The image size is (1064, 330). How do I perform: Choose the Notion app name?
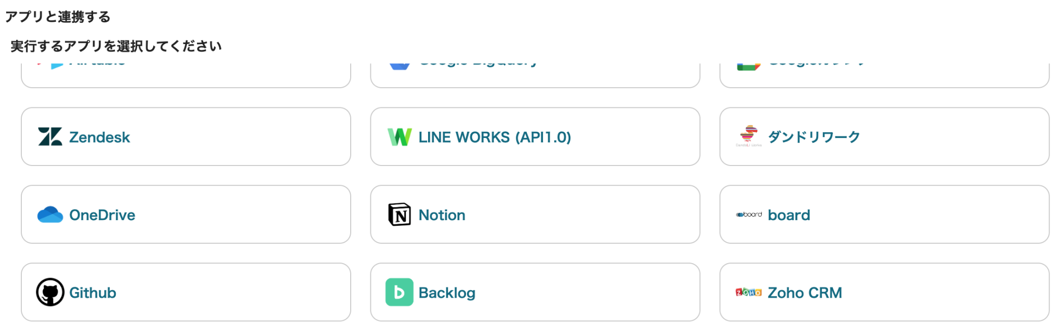[442, 215]
